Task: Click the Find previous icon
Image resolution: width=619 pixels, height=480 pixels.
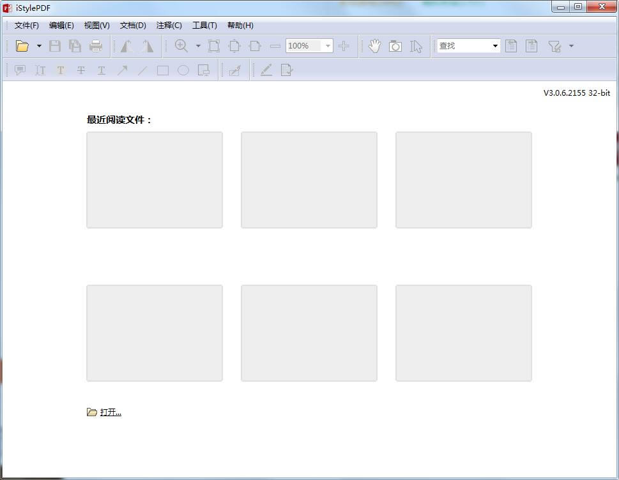Action: pos(511,46)
